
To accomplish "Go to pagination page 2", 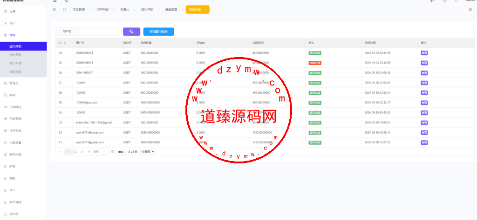I will point(76,151).
